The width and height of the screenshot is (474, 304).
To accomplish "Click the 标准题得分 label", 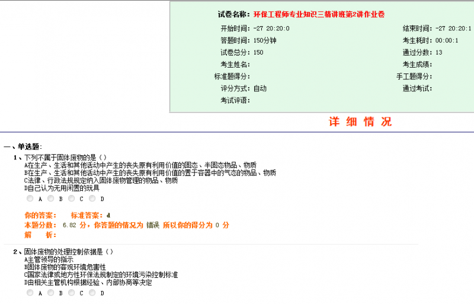I will coord(232,76).
